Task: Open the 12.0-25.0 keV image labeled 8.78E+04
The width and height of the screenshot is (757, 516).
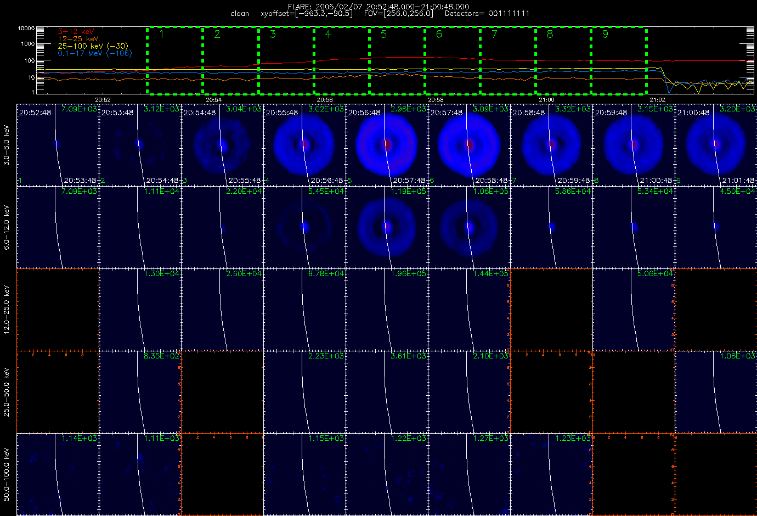Action: pos(304,309)
